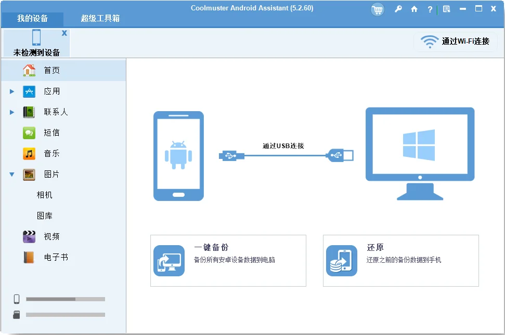Click the Windows computer monitor illustration

click(420, 154)
